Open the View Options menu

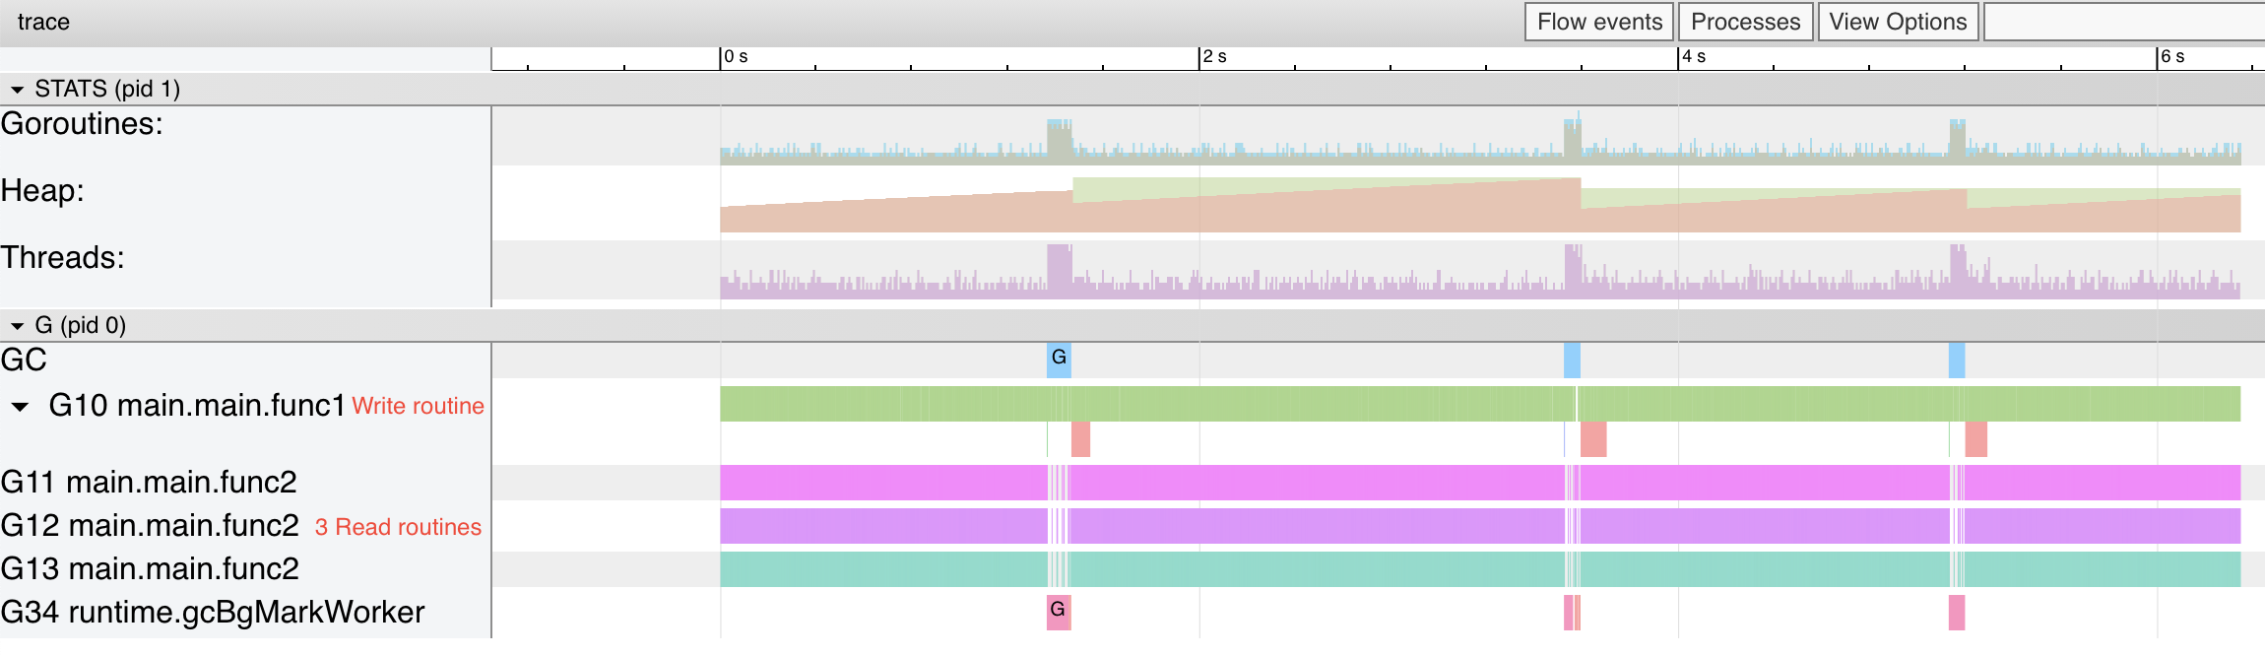coord(1897,21)
